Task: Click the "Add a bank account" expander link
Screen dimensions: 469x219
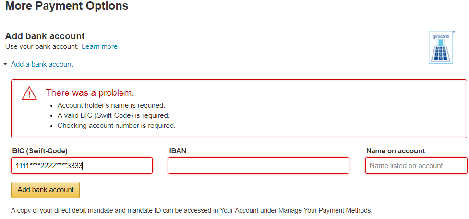Action: pyautogui.click(x=42, y=64)
